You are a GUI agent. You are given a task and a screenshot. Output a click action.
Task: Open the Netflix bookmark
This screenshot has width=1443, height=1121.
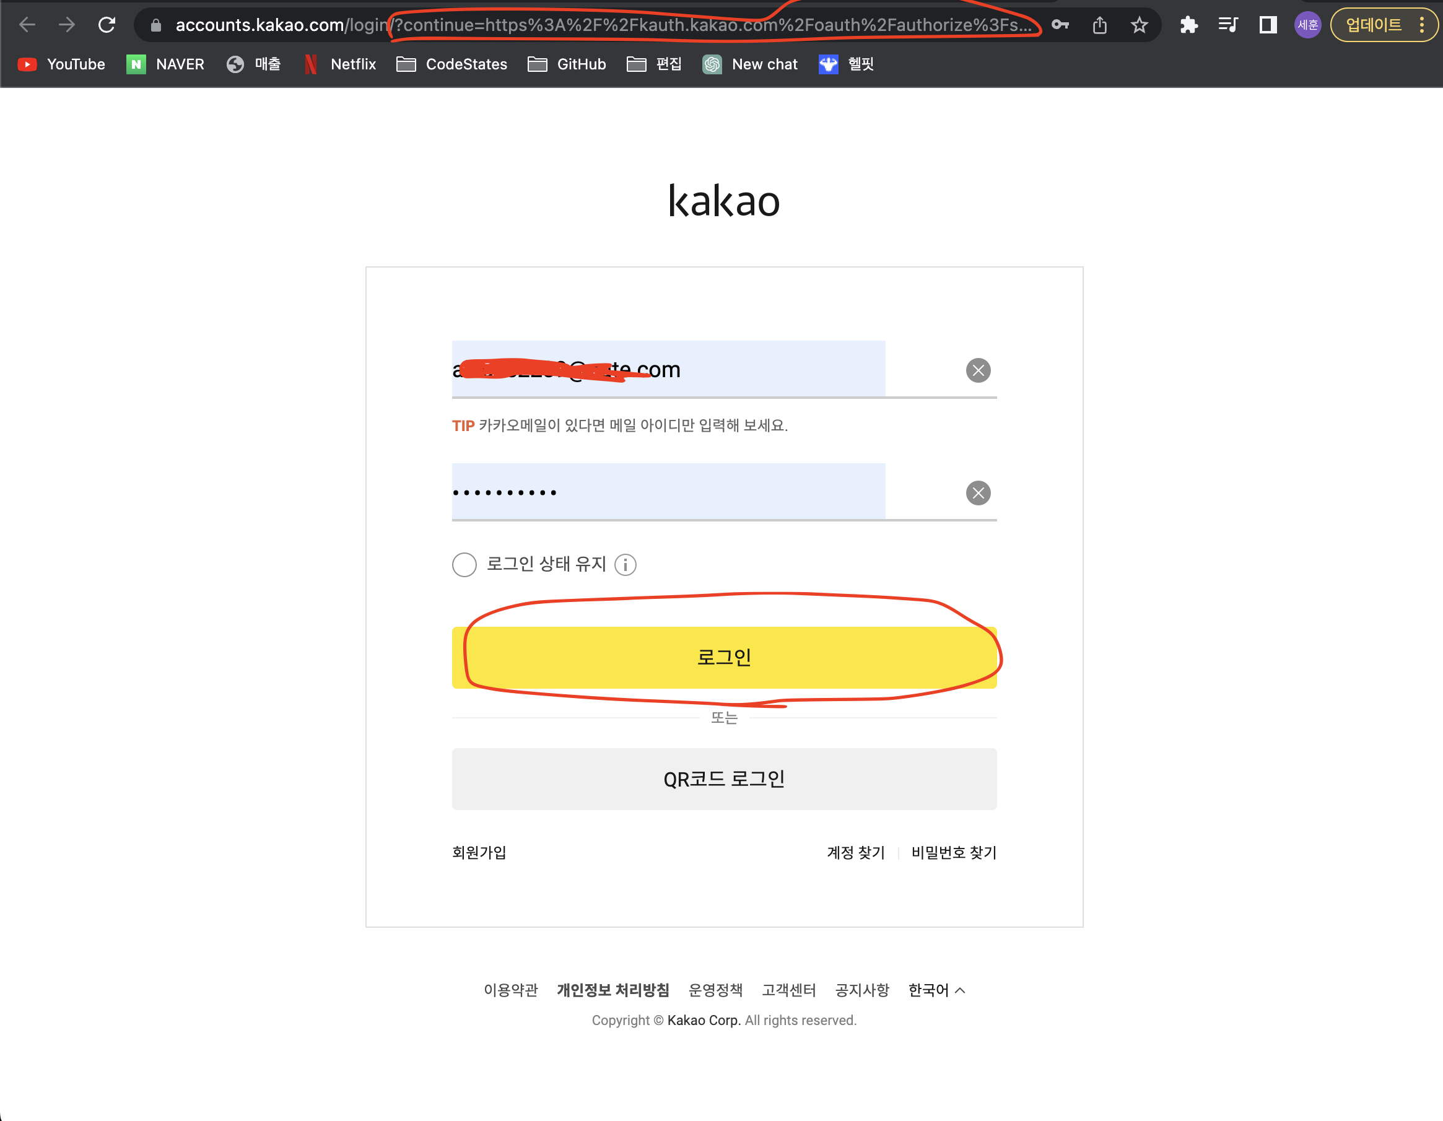339,64
